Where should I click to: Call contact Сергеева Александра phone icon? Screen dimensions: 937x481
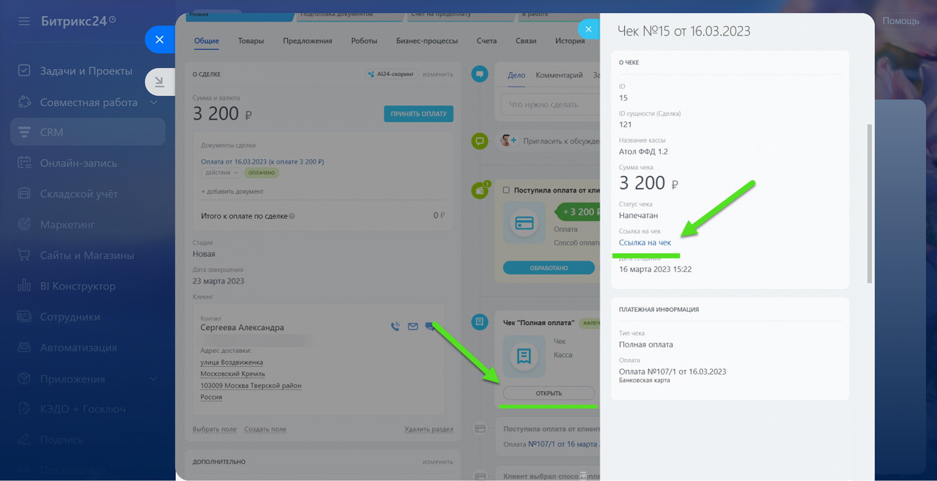pos(395,326)
